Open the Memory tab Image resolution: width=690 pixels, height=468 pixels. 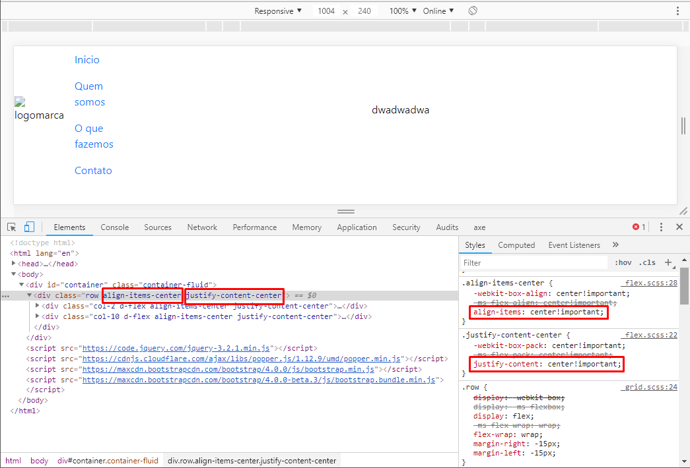coord(307,227)
